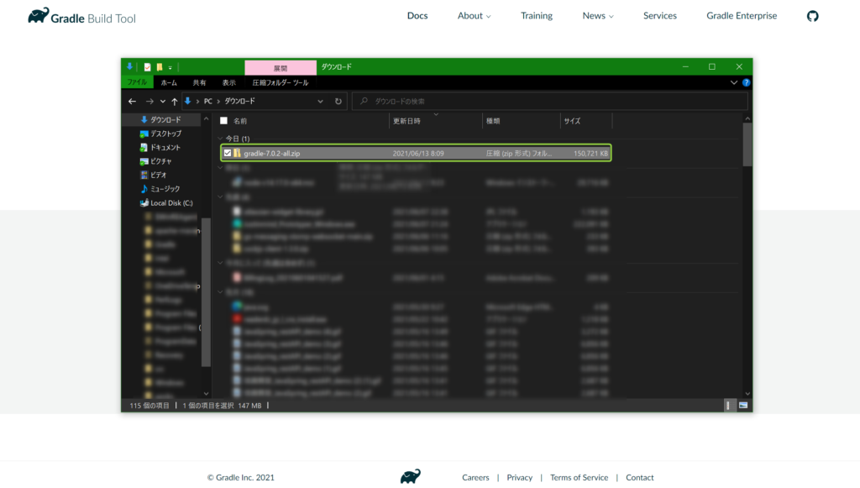Open Explorer help question mark icon

click(746, 83)
